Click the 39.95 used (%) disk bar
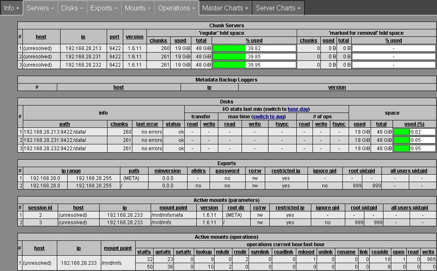Screen dimensions: 437x271 (x=414, y=149)
